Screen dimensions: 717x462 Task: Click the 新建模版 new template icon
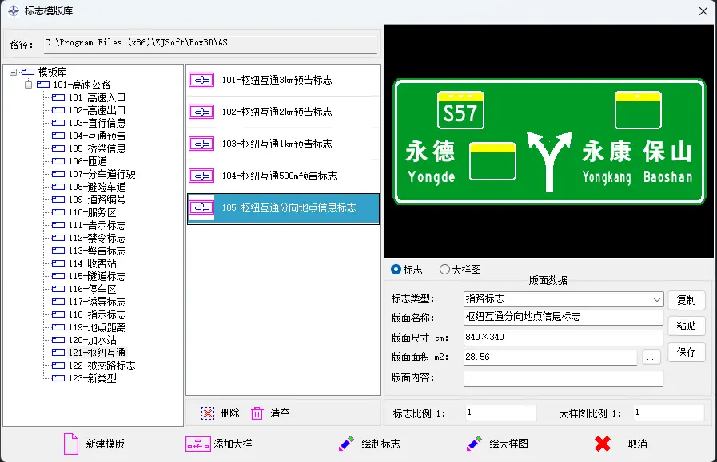tap(70, 444)
